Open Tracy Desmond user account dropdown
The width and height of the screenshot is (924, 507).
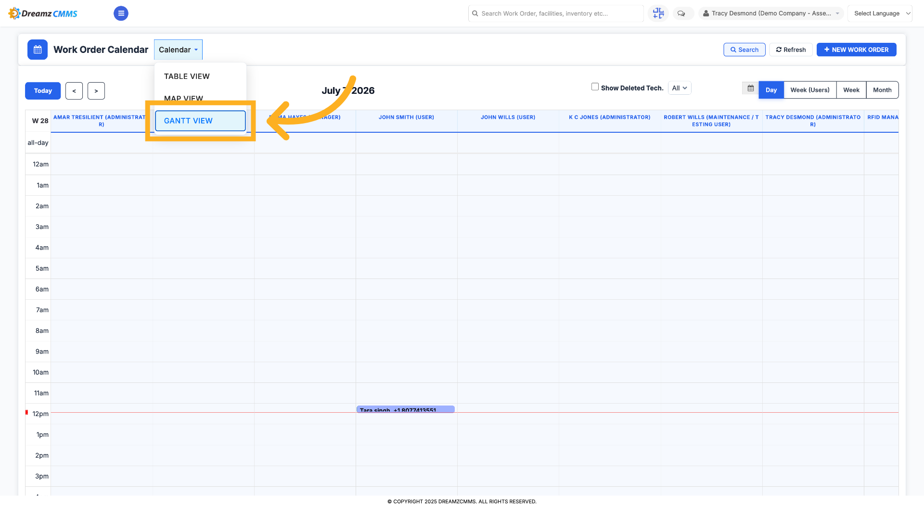pyautogui.click(x=771, y=13)
